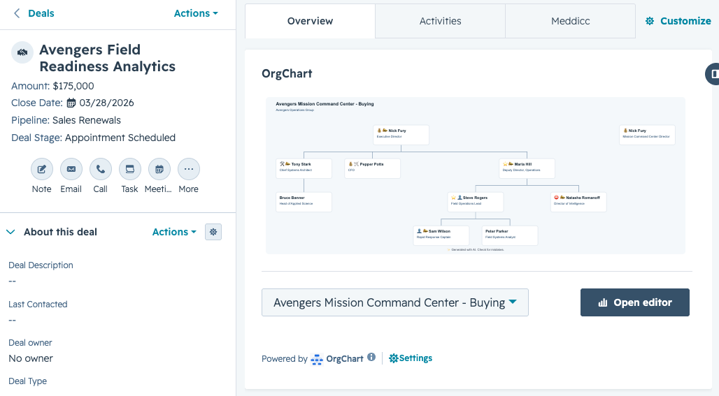
Task: Open the Avengers Mission Command Center chart selector
Action: (x=394, y=302)
